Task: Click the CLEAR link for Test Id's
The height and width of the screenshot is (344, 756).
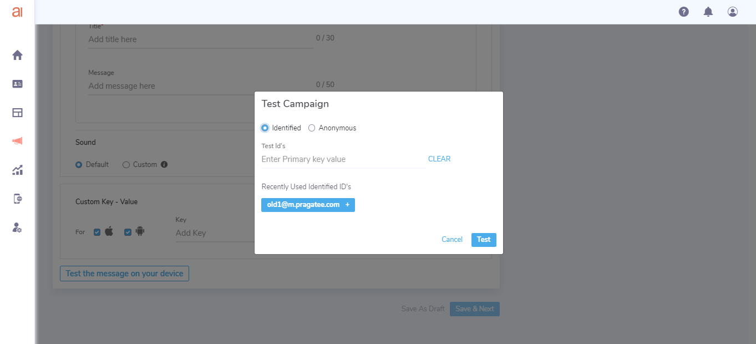Action: point(439,159)
